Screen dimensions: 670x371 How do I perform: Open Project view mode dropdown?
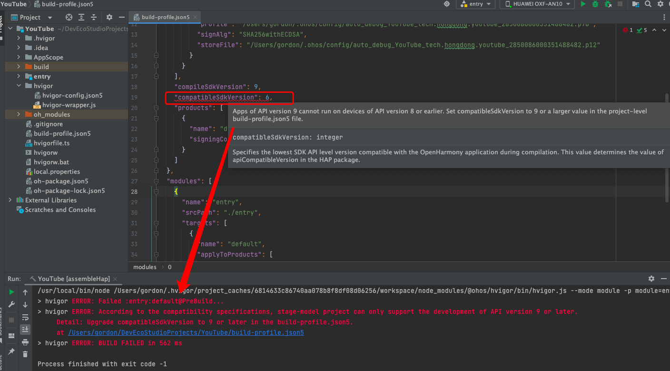click(x=31, y=17)
